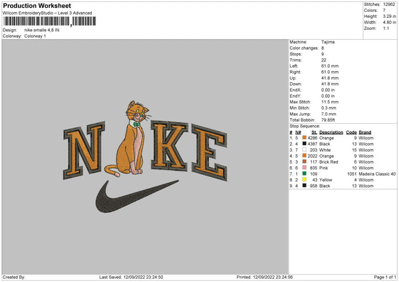Viewport: 399px width, 282px height.
Task: Click the Zoom value '1:1'
Action: [x=386, y=28]
